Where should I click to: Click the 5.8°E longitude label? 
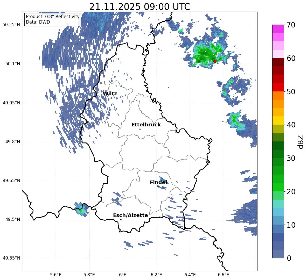(x=89, y=275)
